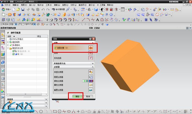Click the 确定 button in the dialog

[78, 97]
